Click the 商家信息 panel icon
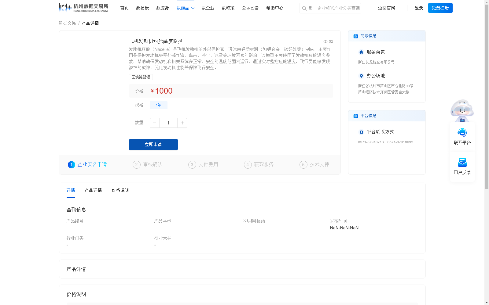The height and width of the screenshot is (305, 489). coord(356,36)
